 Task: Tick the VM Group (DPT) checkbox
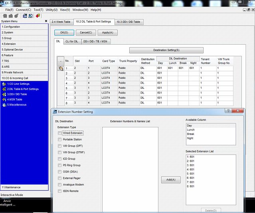[x=59, y=146]
